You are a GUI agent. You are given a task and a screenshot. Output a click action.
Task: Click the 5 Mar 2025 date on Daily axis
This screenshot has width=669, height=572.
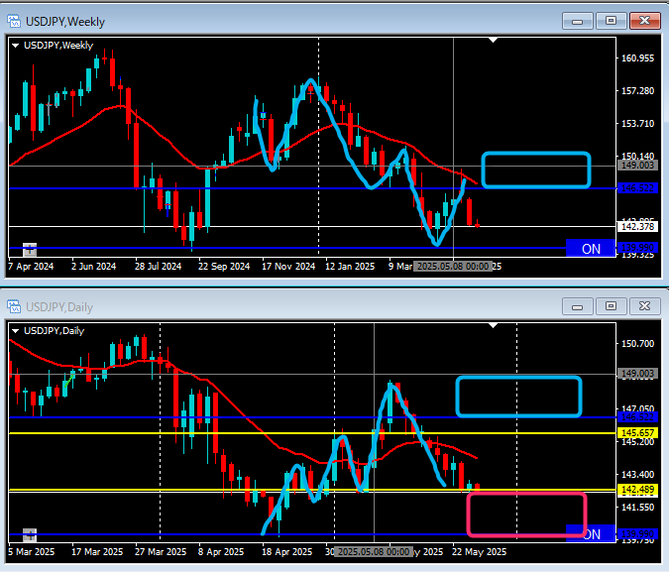coord(31,552)
